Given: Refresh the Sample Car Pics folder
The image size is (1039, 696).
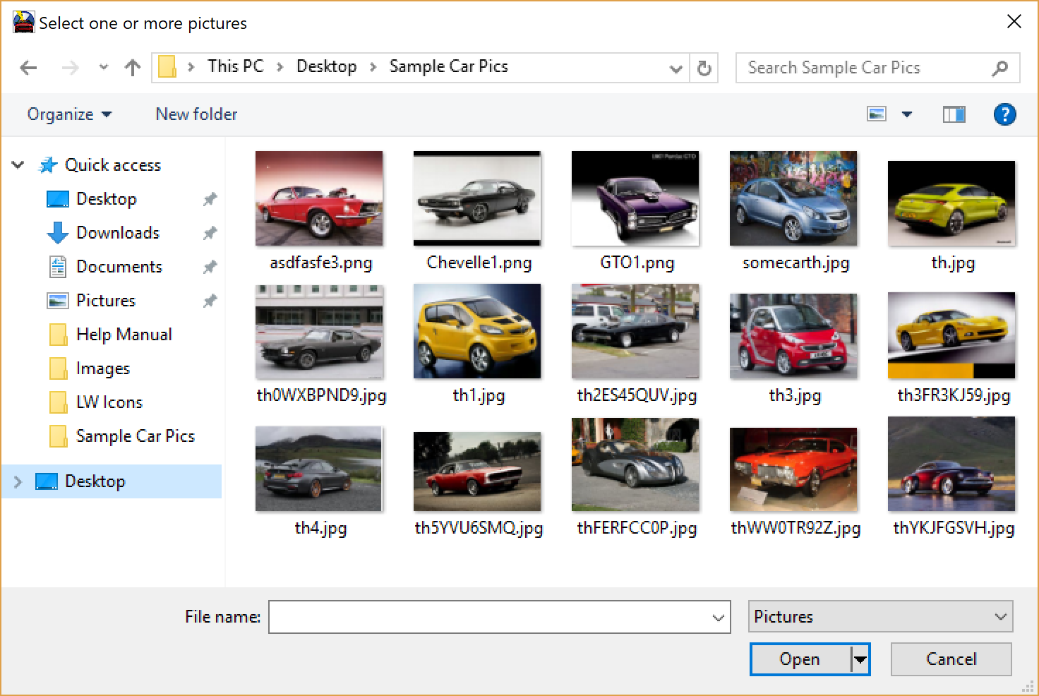Looking at the screenshot, I should coord(704,68).
